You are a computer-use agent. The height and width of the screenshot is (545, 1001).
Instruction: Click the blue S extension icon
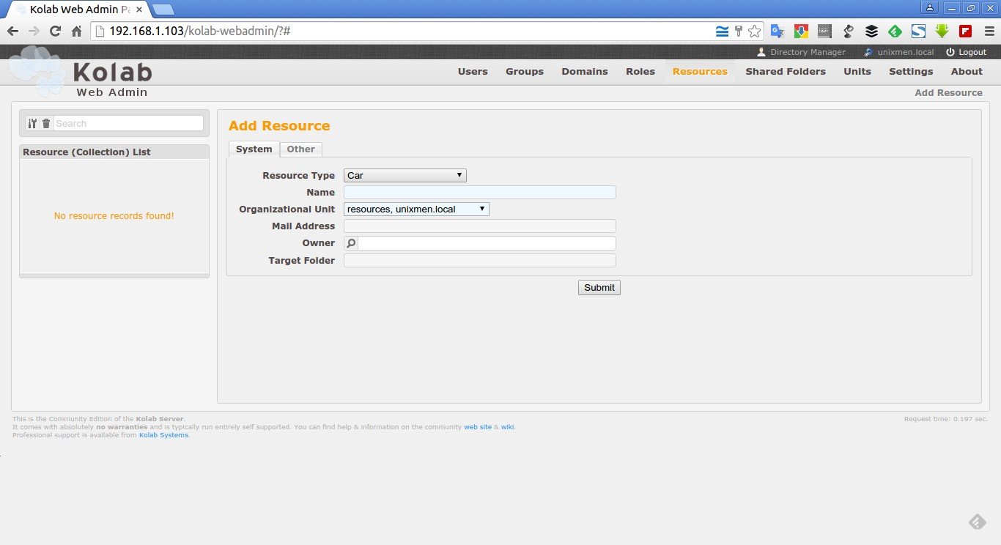point(918,31)
